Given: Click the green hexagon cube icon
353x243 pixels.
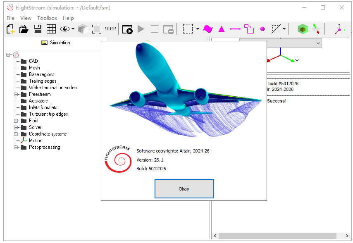Looking at the screenshot, I should pyautogui.click(x=303, y=29).
